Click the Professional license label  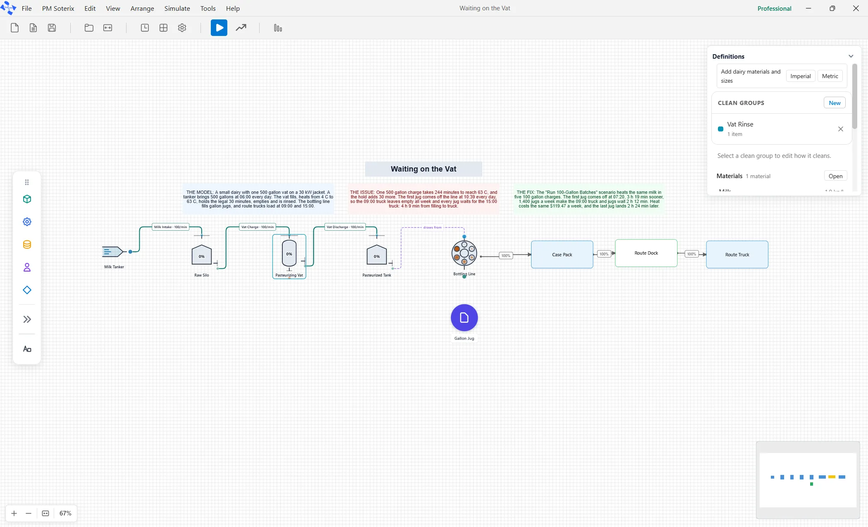click(x=774, y=8)
